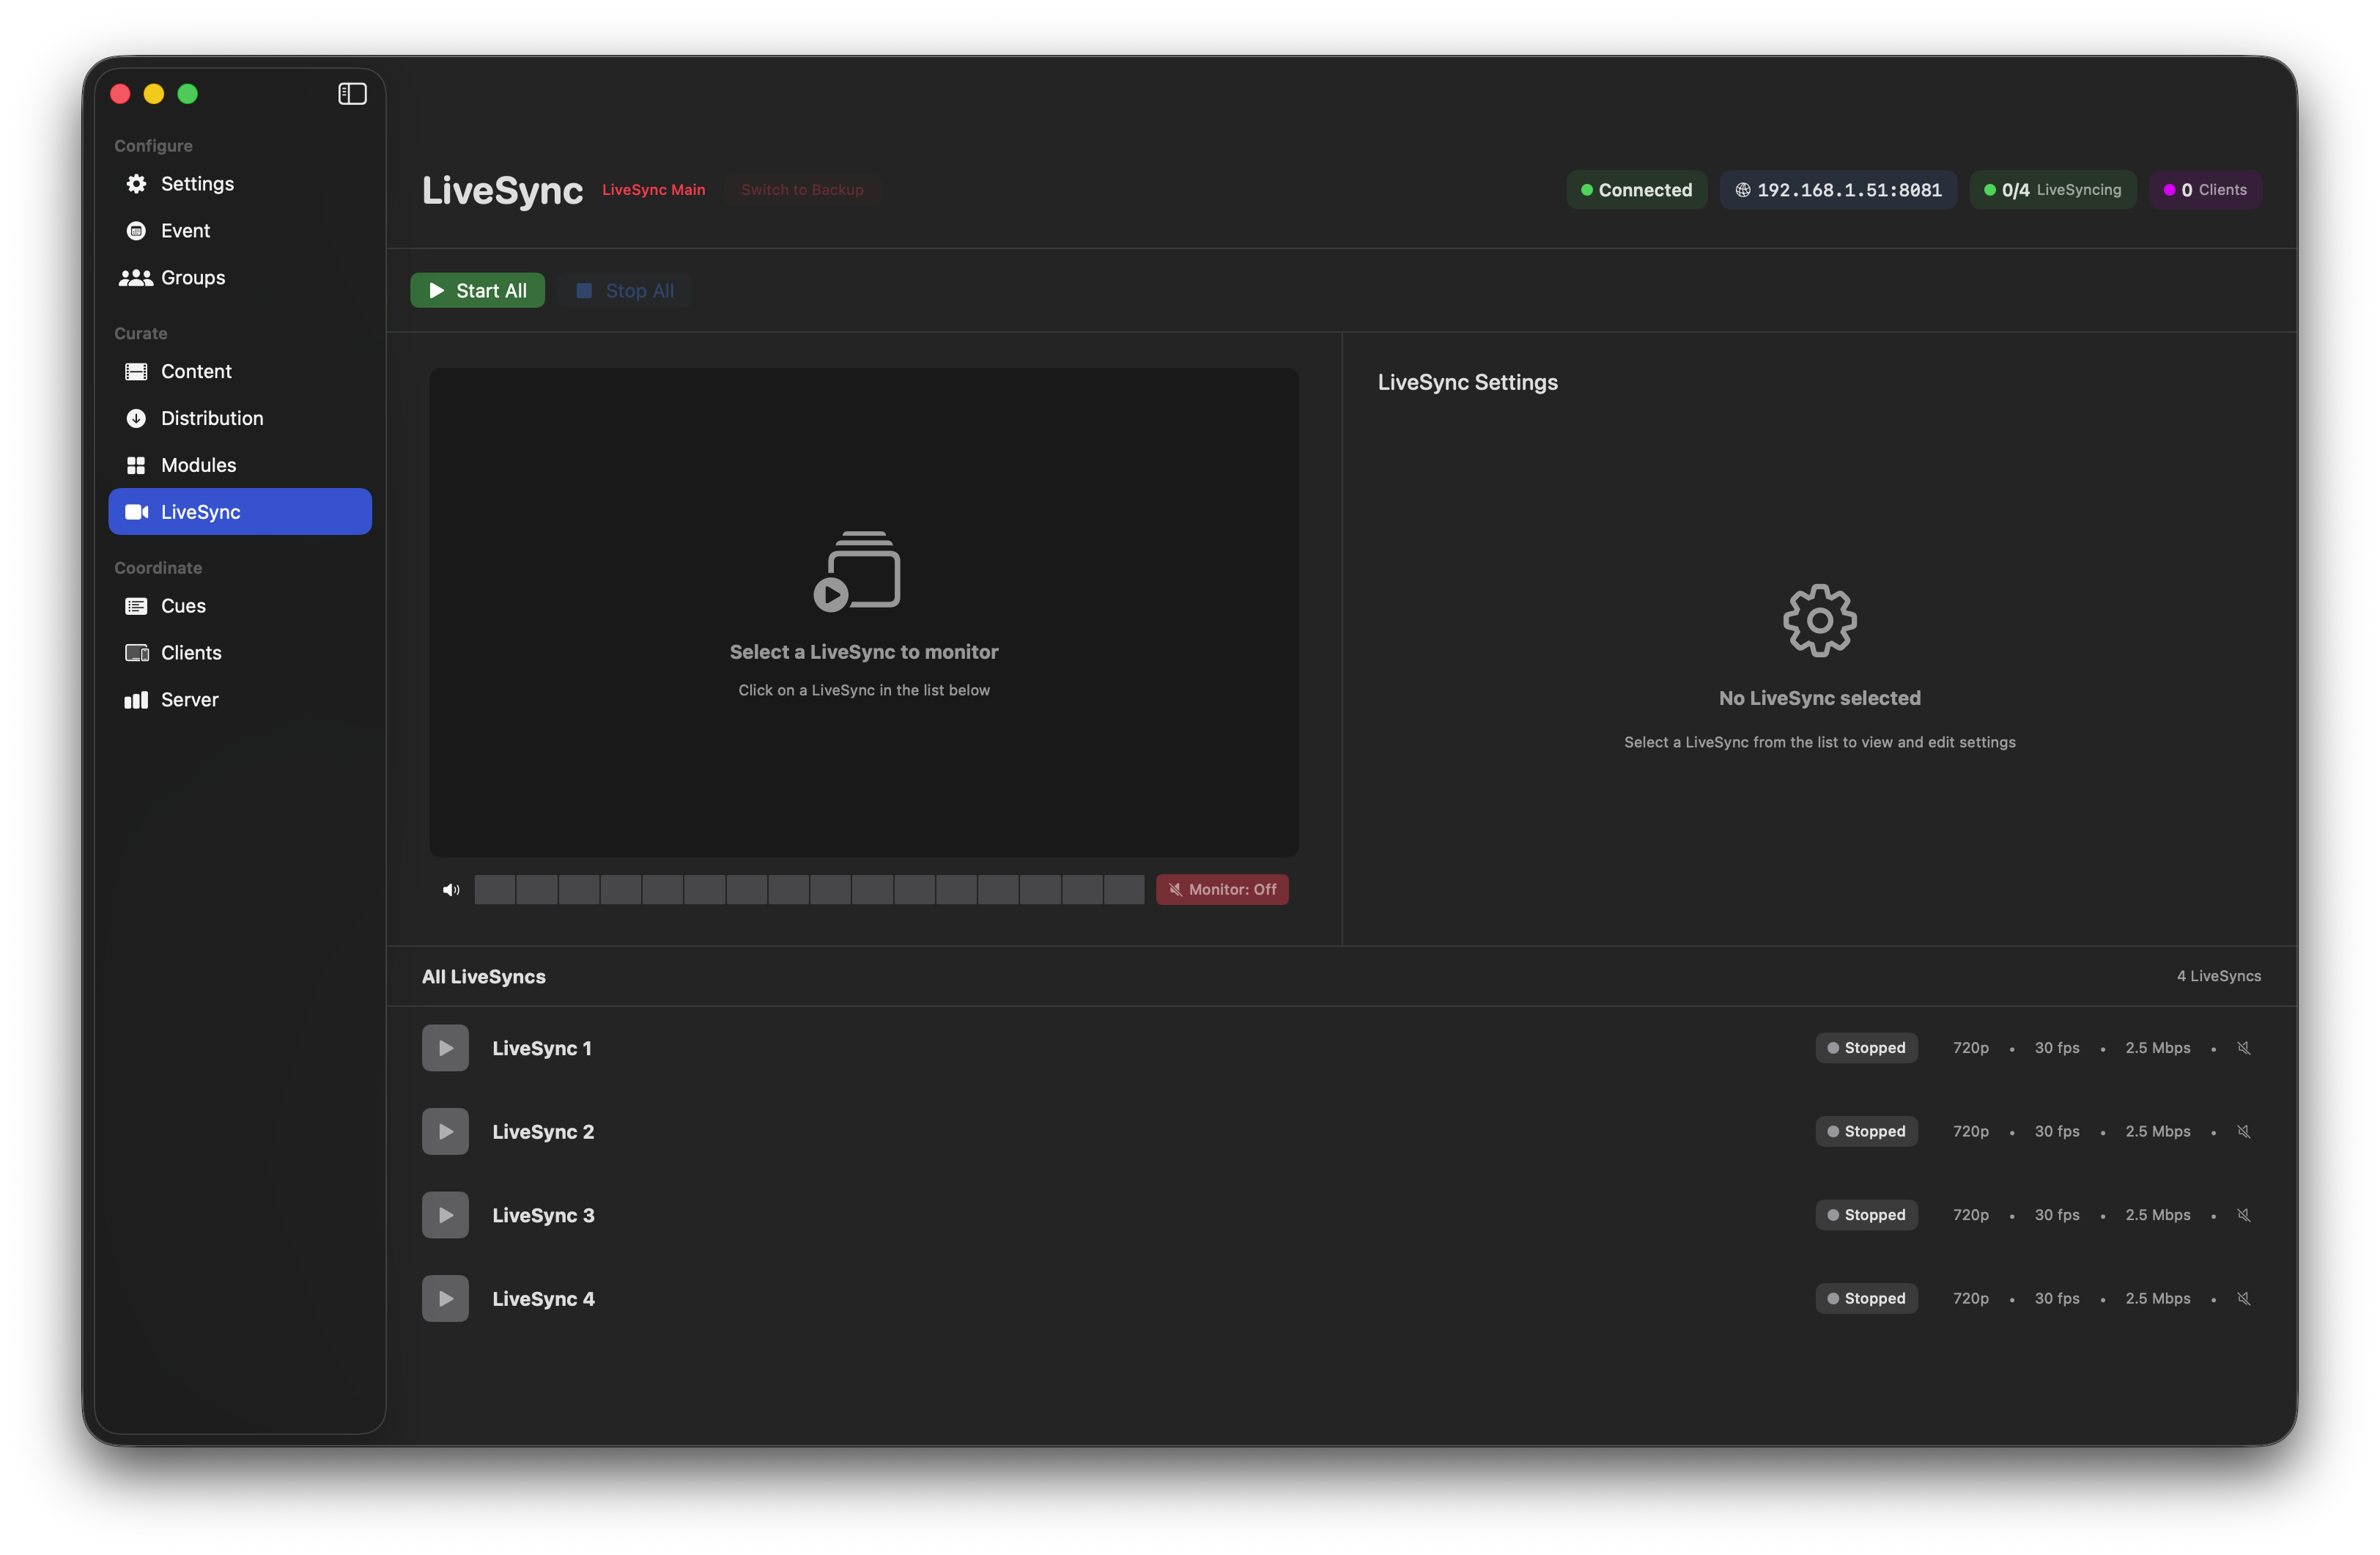This screenshot has height=1555, width=2380.
Task: Open the Server page
Action: tap(240, 700)
